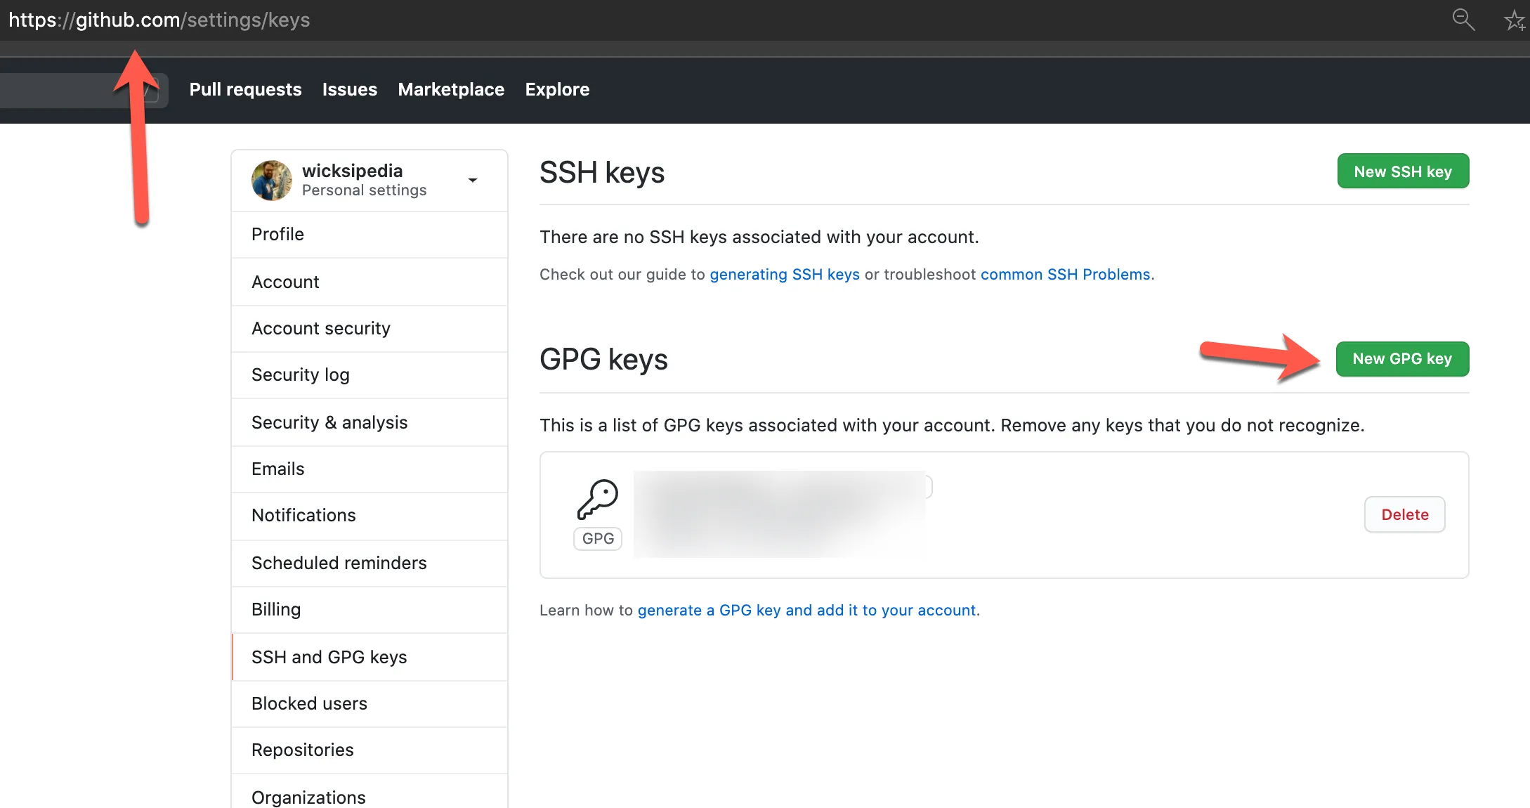Screen dimensions: 1530x808
Task: Click the New SSH key button
Action: (x=1402, y=171)
